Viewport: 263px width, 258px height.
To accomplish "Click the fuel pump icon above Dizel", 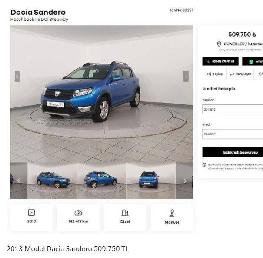I will coord(125,213).
